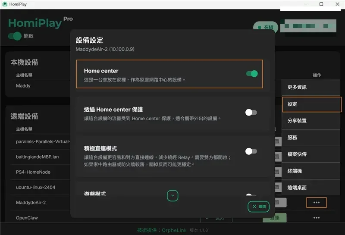Select 設定 in the context menu
Viewport: 345px width, 235px height.
312,104
